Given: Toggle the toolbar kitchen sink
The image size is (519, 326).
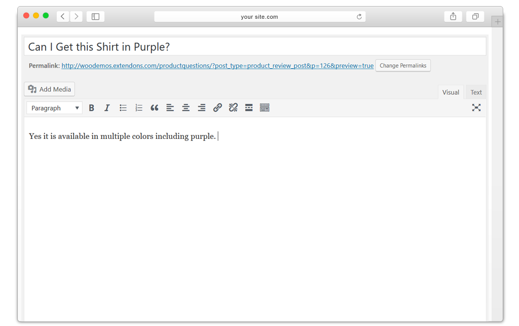Looking at the screenshot, I should pos(265,107).
